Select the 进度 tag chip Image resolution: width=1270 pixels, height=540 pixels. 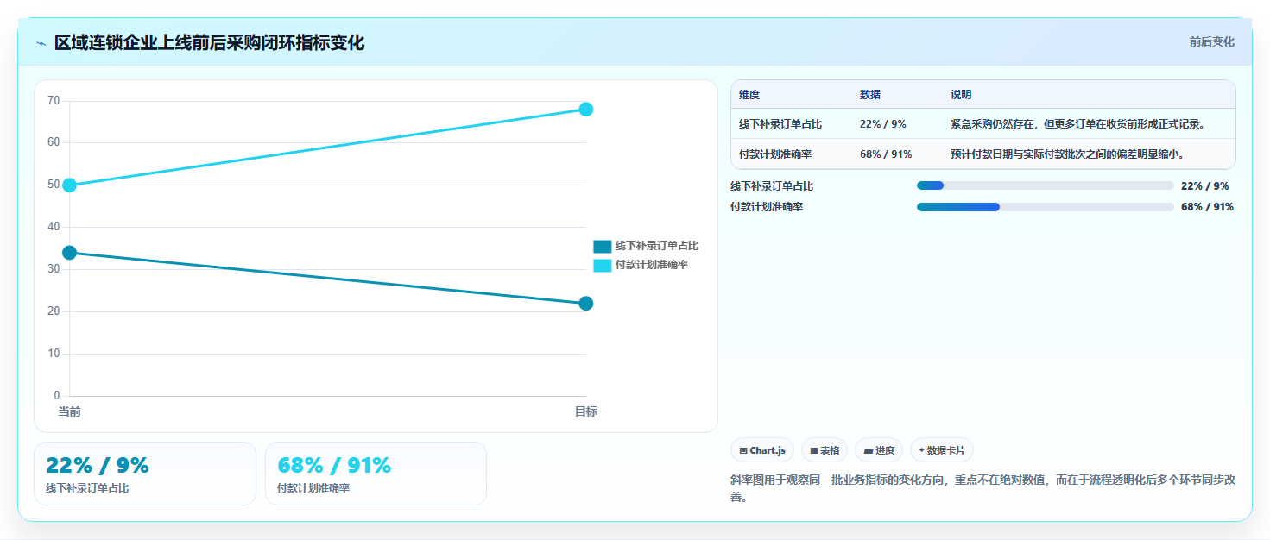(879, 450)
